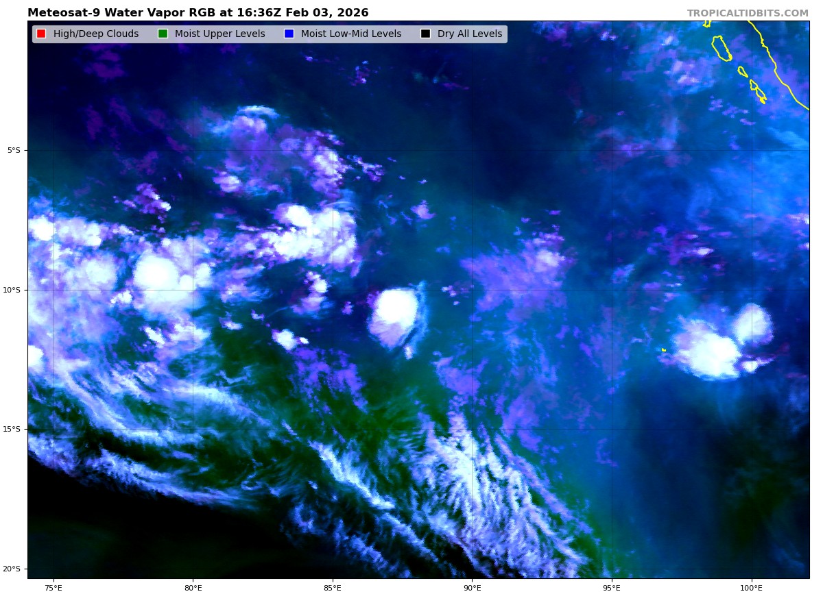Select the "High/Deep Clouds" legend label
Viewport: 823px width, 594px height.
point(95,34)
